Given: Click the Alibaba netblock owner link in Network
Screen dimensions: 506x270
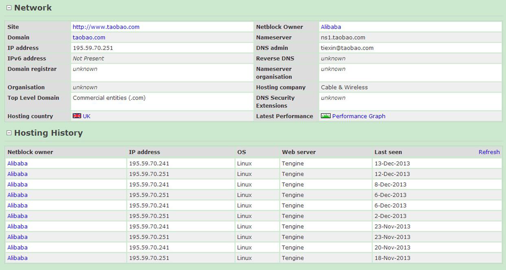Looking at the screenshot, I should click(331, 27).
